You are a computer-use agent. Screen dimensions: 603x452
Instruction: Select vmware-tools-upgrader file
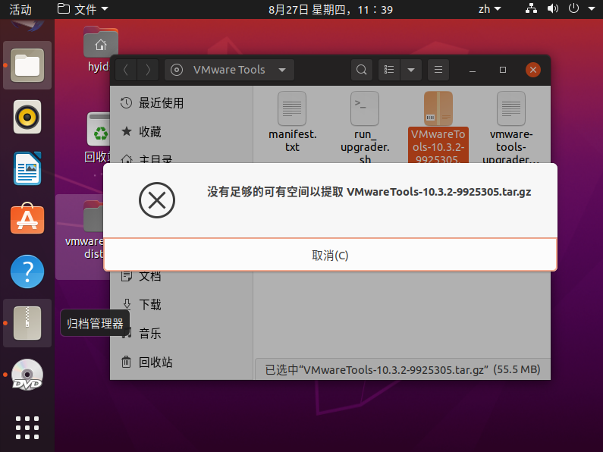[x=511, y=127]
